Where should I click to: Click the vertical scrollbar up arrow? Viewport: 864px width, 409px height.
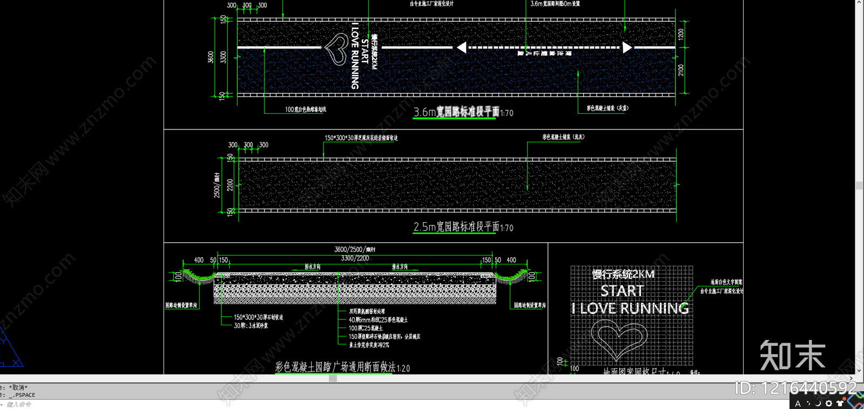[x=859, y=3]
